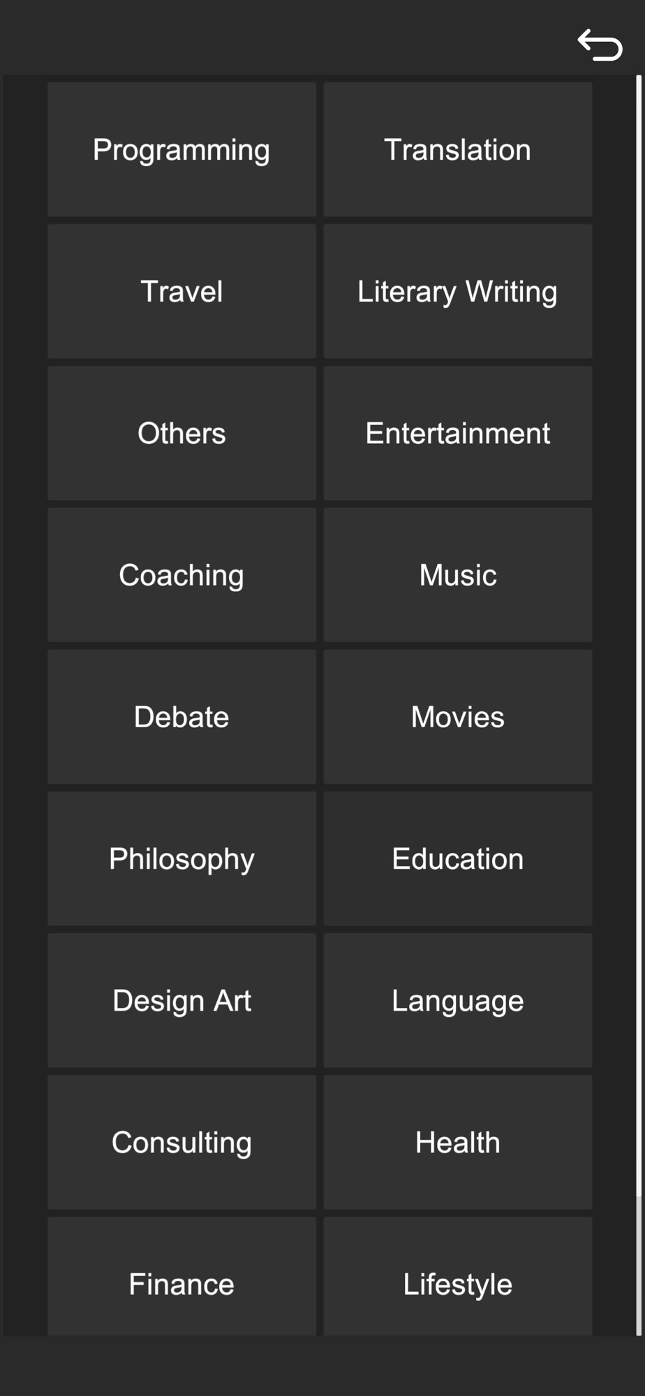Select the Design Art tile

181,1000
